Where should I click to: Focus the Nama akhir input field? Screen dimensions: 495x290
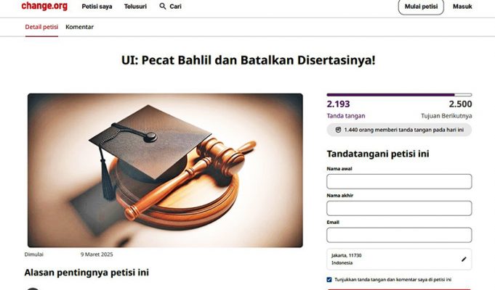click(399, 209)
